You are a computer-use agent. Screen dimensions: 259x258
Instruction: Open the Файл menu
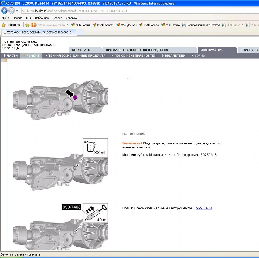[x=6, y=18]
